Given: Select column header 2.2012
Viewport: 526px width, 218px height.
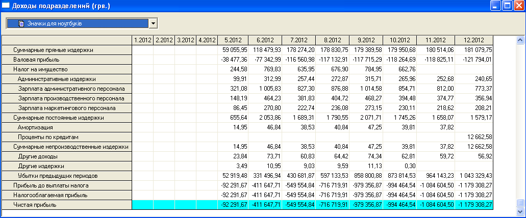Looking at the screenshot, I should [164, 40].
